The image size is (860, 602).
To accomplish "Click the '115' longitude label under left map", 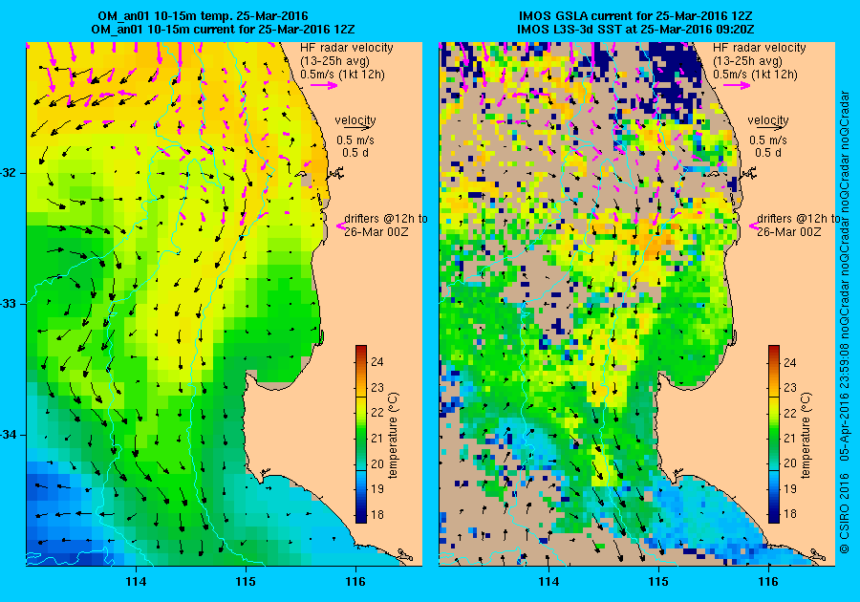I will point(246,582).
